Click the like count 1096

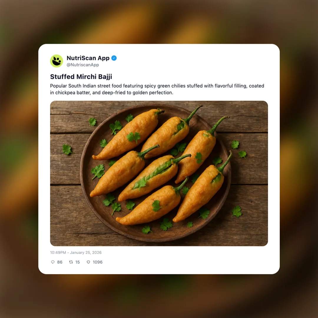tap(98, 262)
